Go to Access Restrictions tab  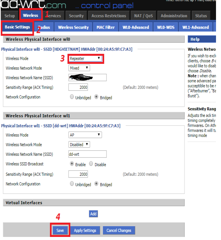click(109, 16)
